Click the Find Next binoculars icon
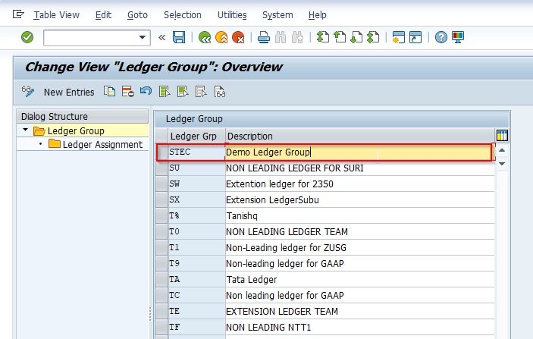Screen dimensions: 533x339 pos(297,37)
